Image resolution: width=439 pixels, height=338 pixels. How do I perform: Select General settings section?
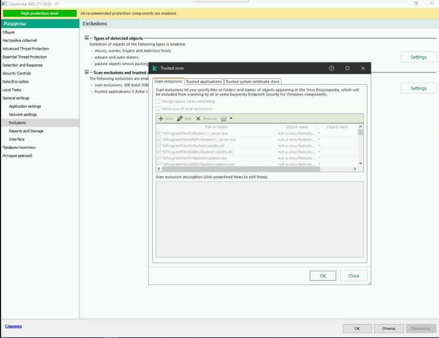[16, 98]
